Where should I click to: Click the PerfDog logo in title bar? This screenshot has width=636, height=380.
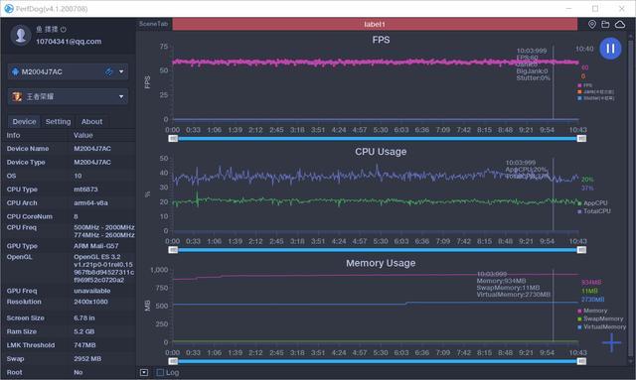(x=9, y=9)
